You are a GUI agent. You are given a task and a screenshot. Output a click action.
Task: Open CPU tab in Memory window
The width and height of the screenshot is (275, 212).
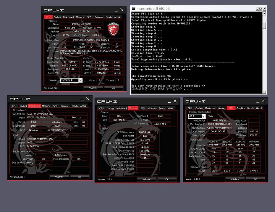point(101,108)
